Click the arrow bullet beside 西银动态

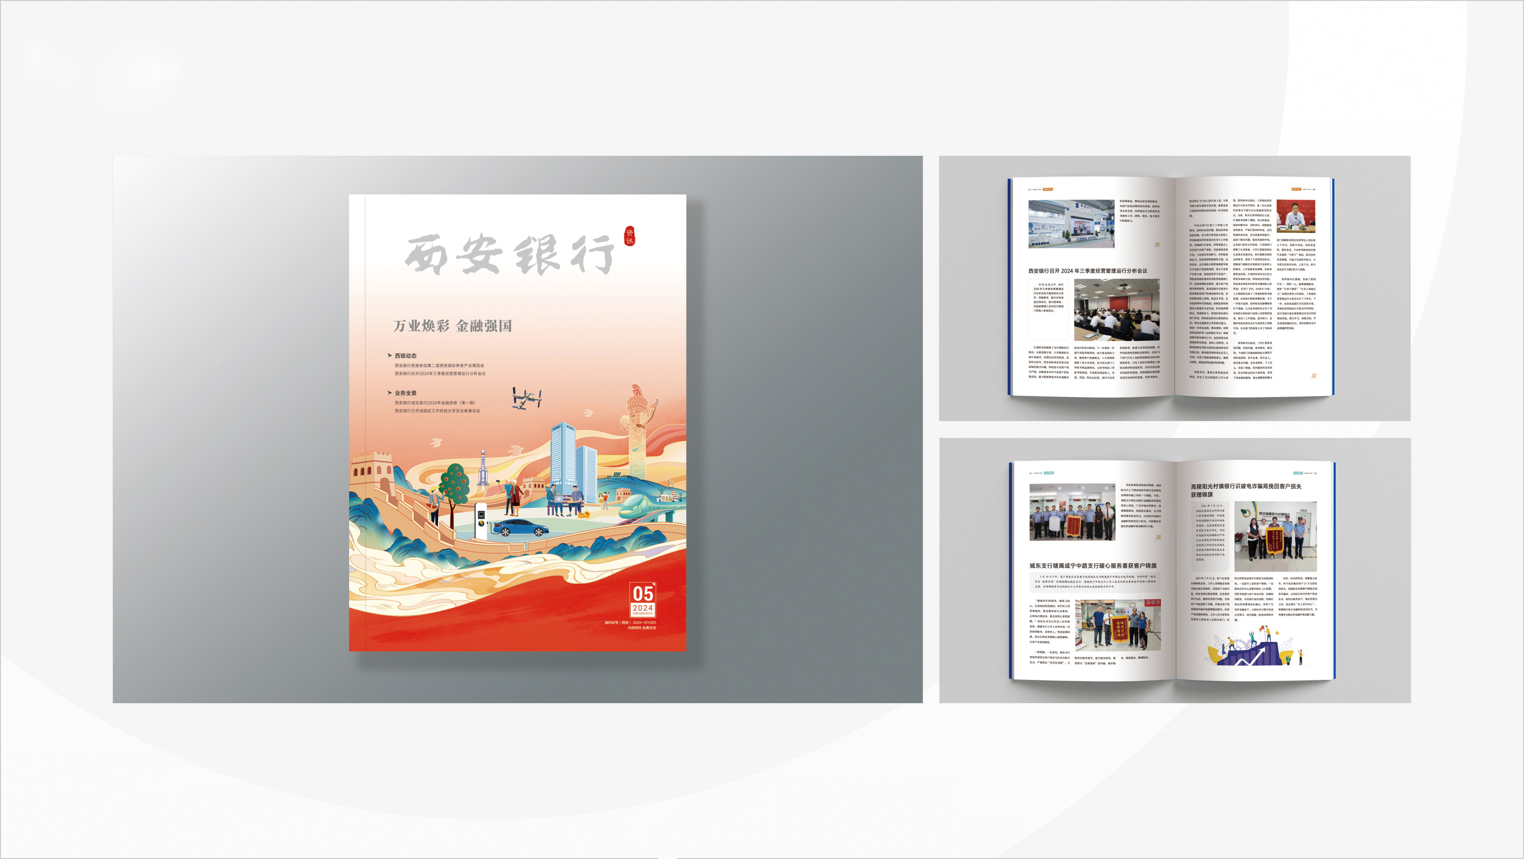(389, 356)
